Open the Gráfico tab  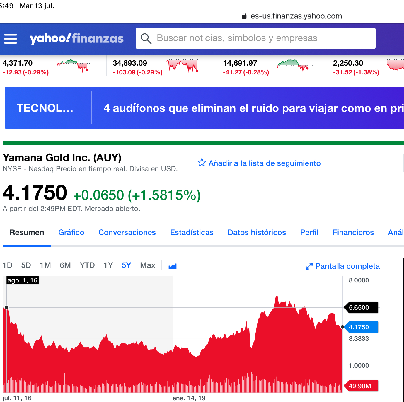click(71, 233)
